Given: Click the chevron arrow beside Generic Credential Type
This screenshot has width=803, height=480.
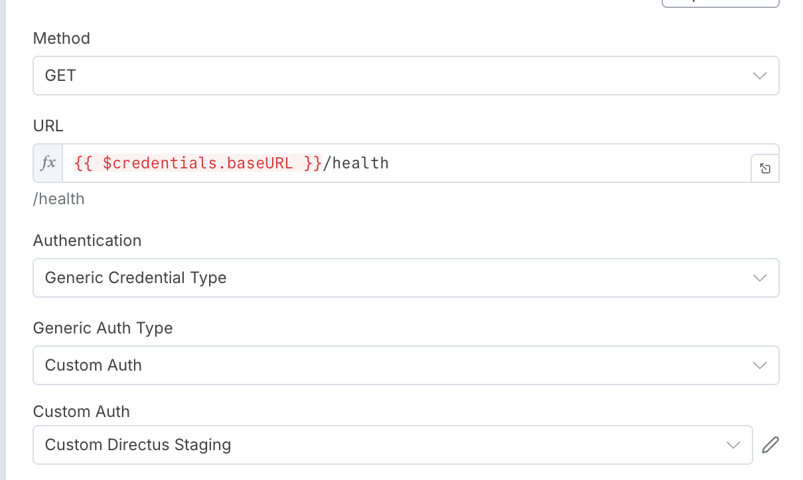Looking at the screenshot, I should click(760, 278).
